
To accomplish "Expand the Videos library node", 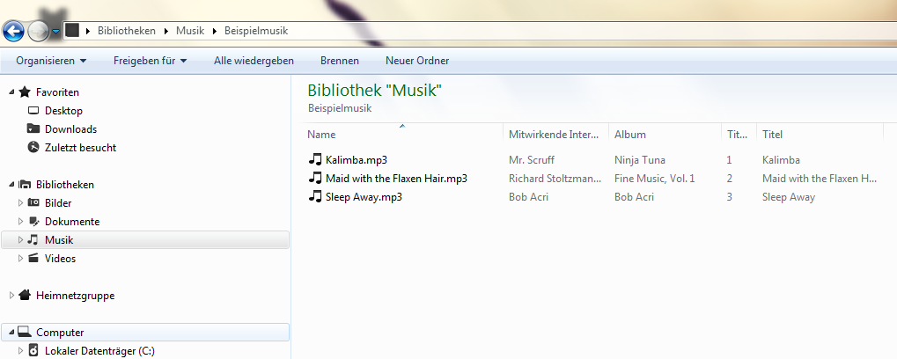I will click(20, 259).
